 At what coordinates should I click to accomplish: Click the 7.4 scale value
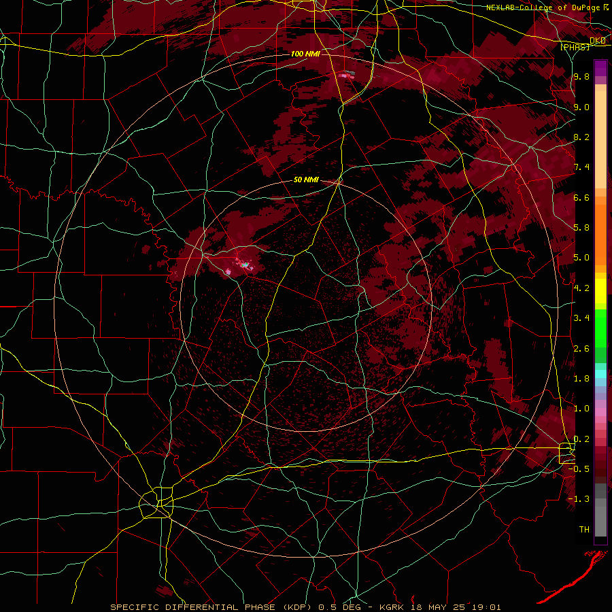pos(581,167)
